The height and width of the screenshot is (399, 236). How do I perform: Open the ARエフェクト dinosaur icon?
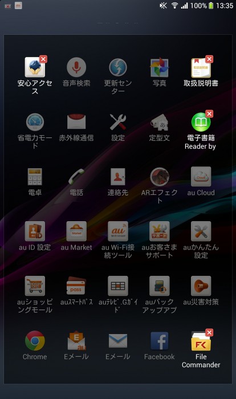[x=160, y=177]
